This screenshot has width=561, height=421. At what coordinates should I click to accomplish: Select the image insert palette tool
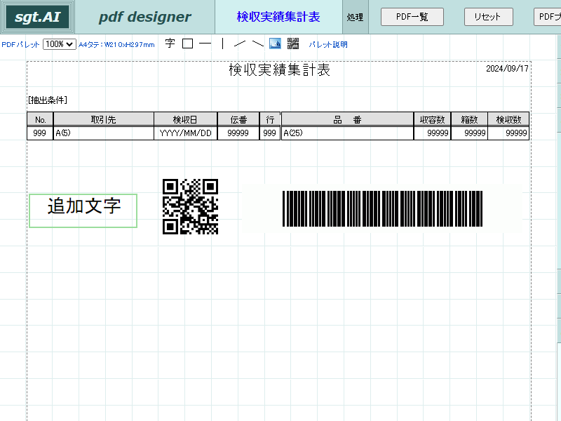coord(275,44)
